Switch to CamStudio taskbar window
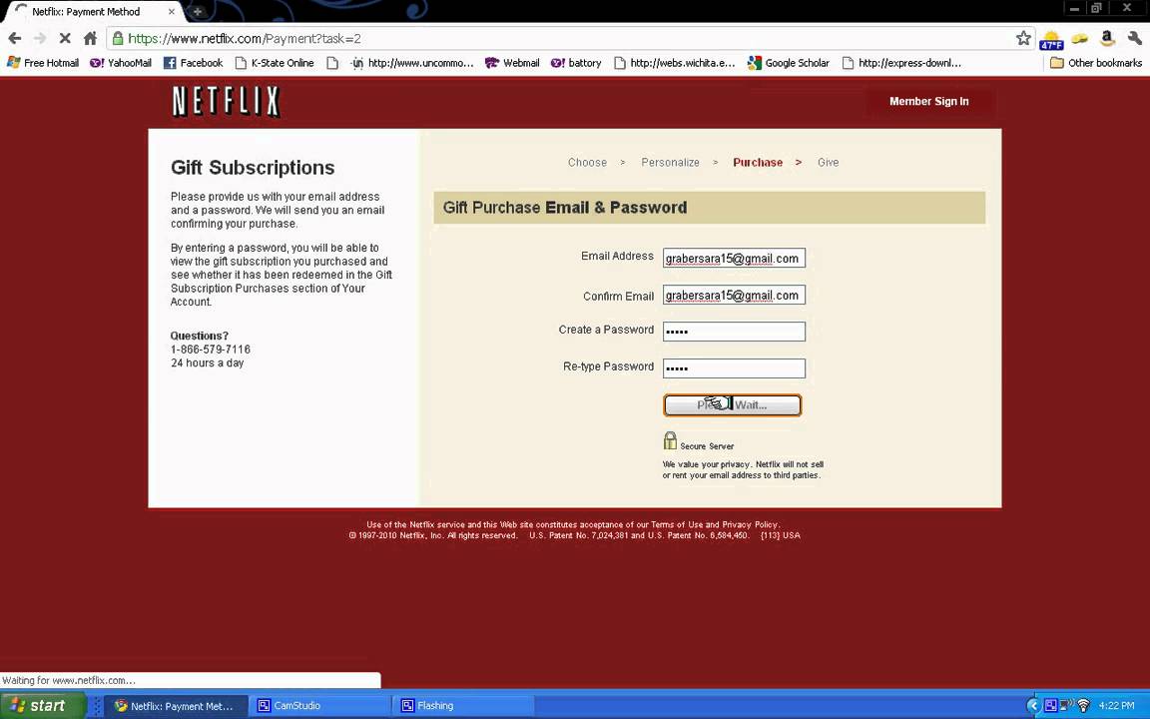1150x719 pixels. click(319, 706)
